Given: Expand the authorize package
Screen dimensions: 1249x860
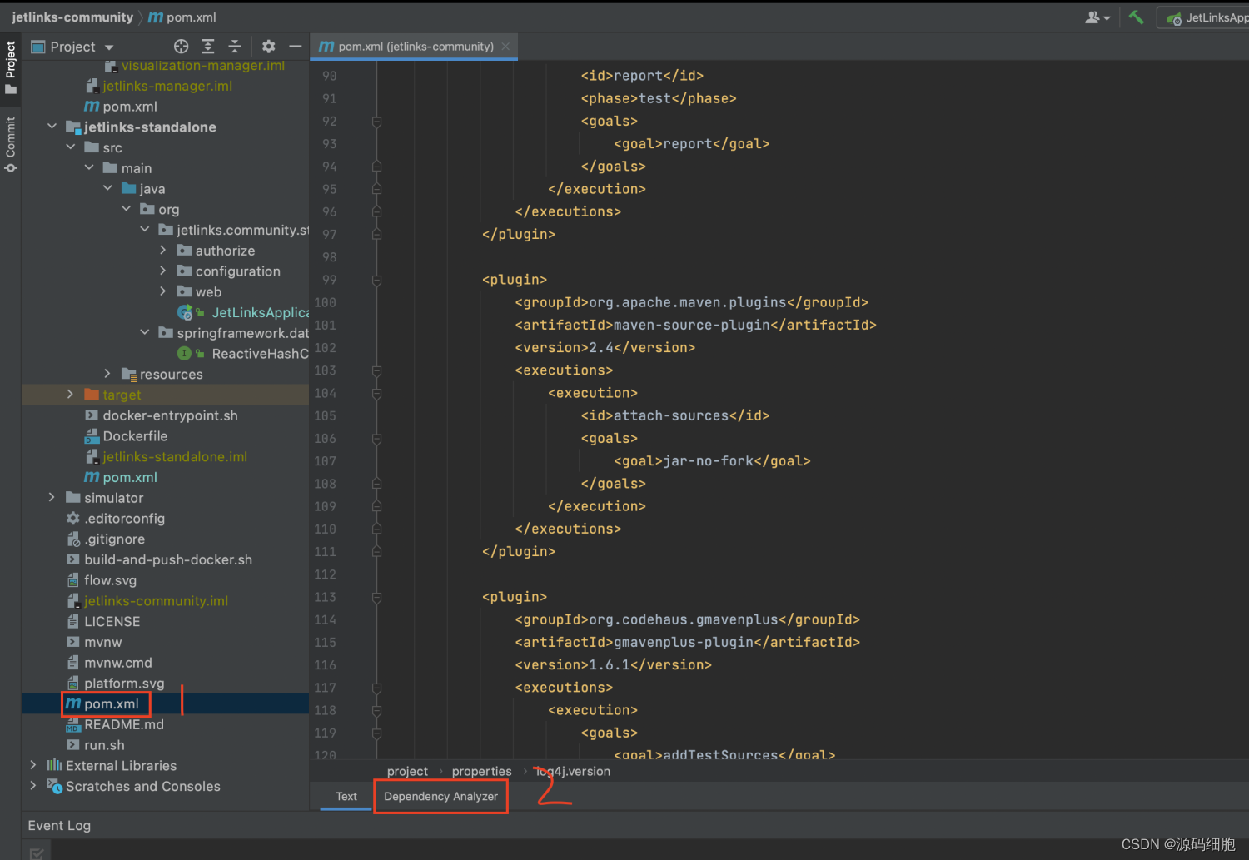Looking at the screenshot, I should [x=163, y=251].
